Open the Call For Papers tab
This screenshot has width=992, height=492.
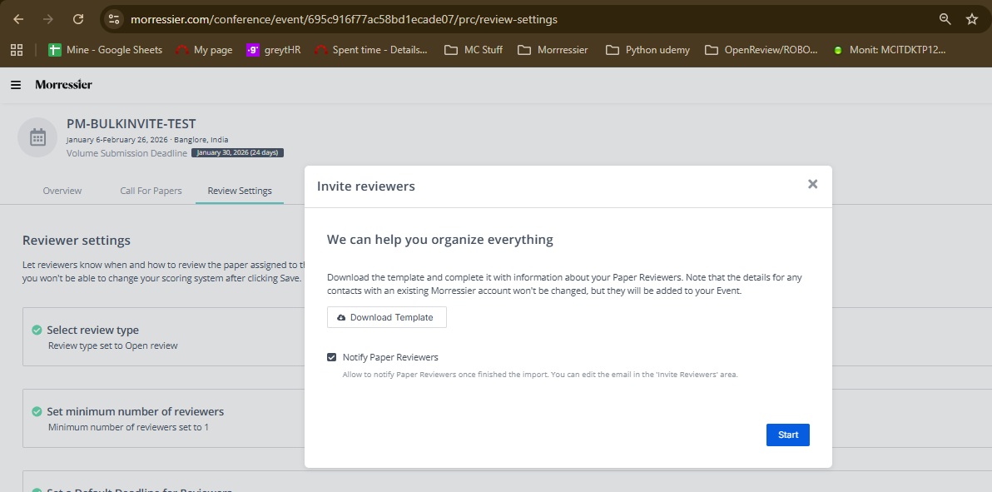151,191
